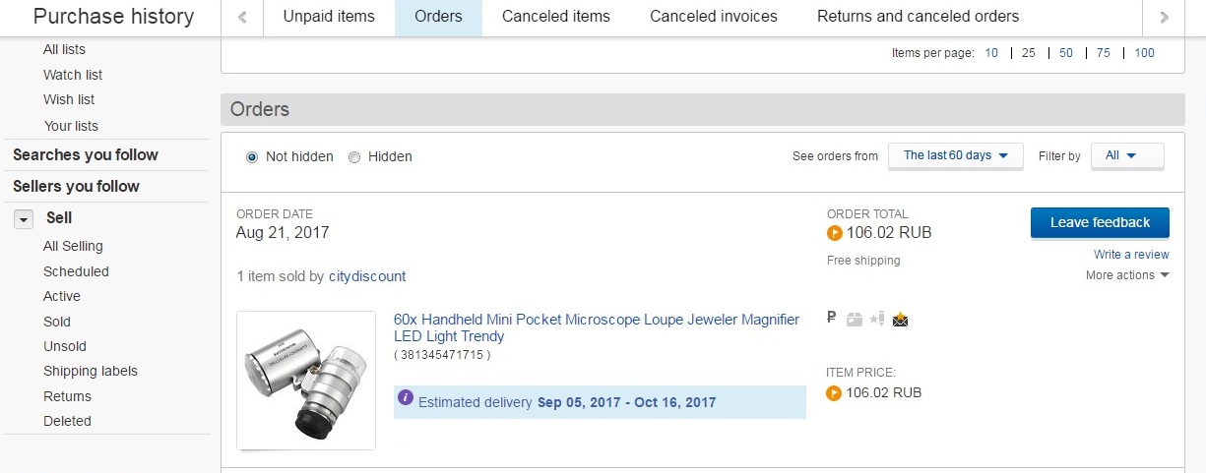This screenshot has width=1206, height=473.
Task: Click the Leave feedback button
Action: 1100,222
